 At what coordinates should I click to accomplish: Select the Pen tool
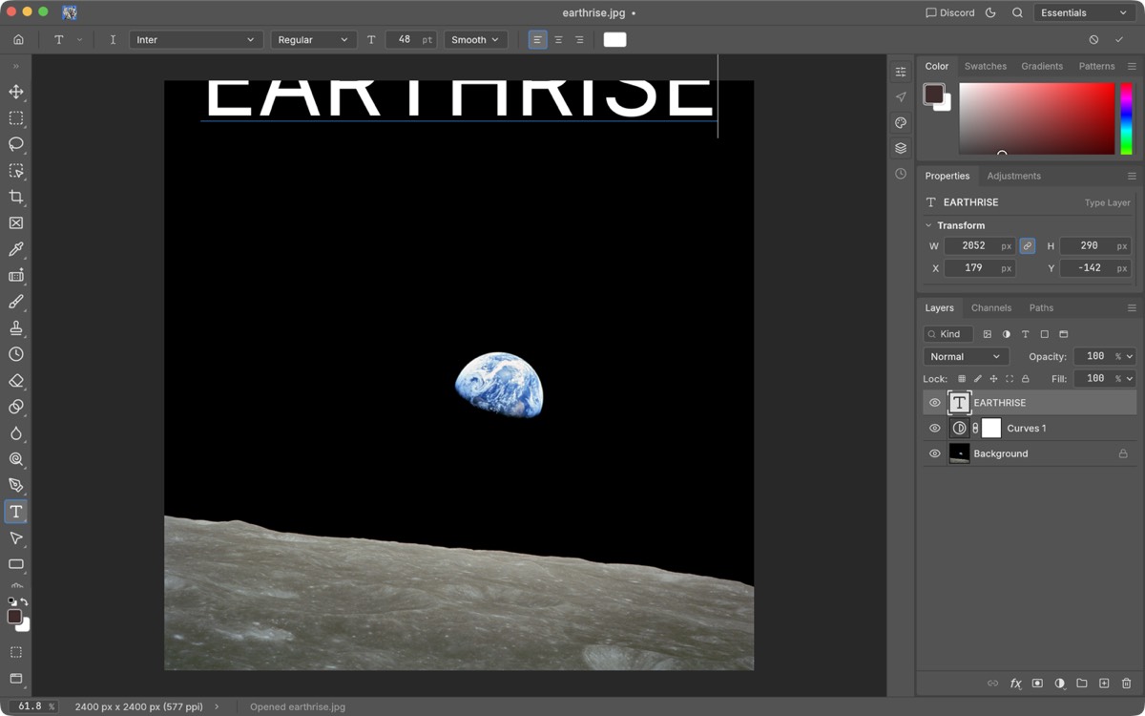pos(16,485)
